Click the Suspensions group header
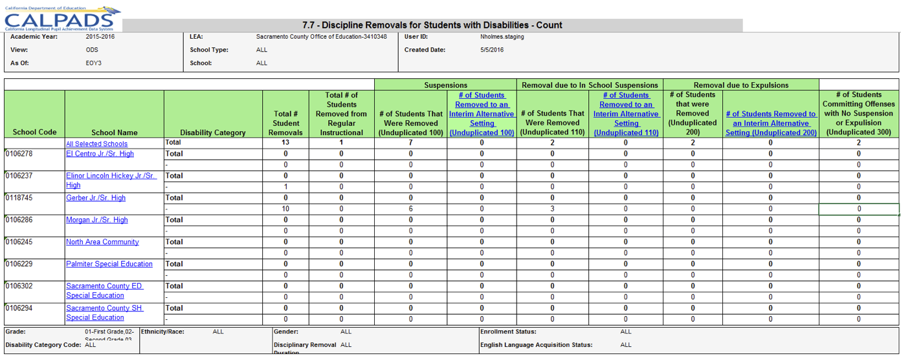The height and width of the screenshot is (358, 901). tap(445, 85)
